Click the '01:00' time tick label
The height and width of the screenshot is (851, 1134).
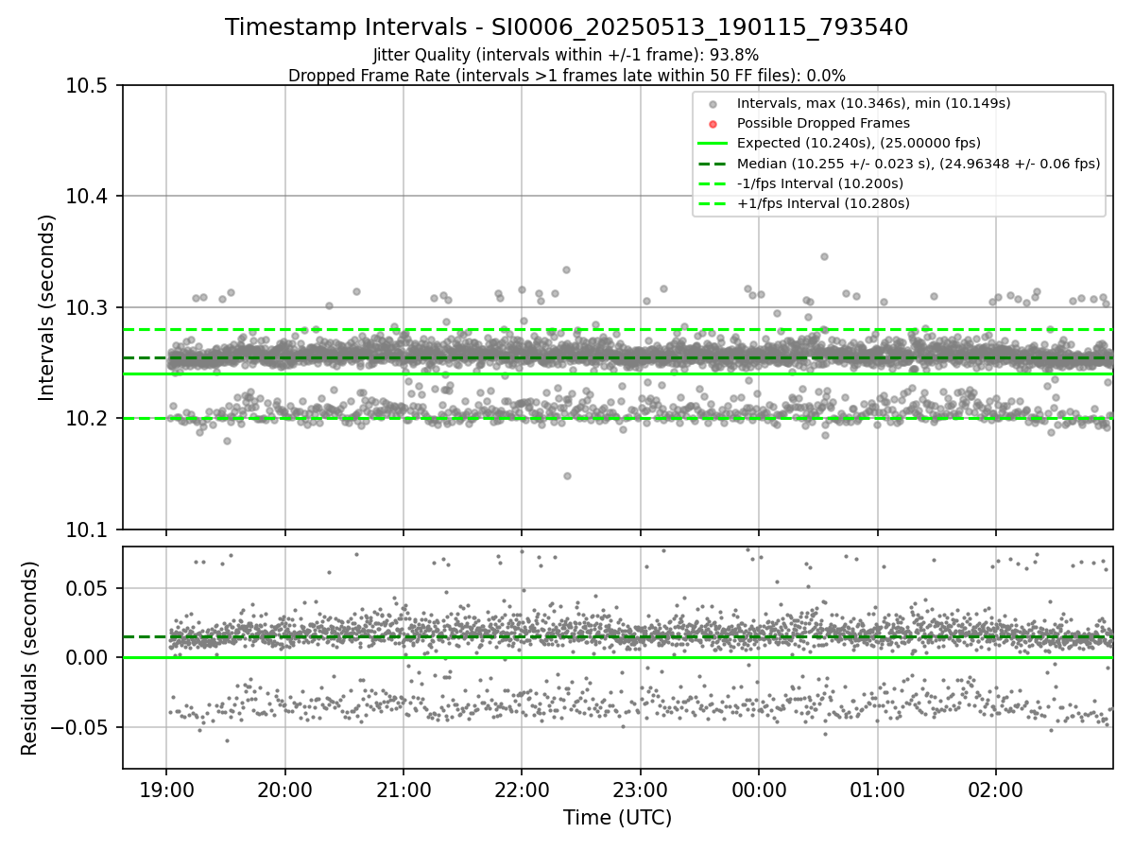tap(878, 790)
